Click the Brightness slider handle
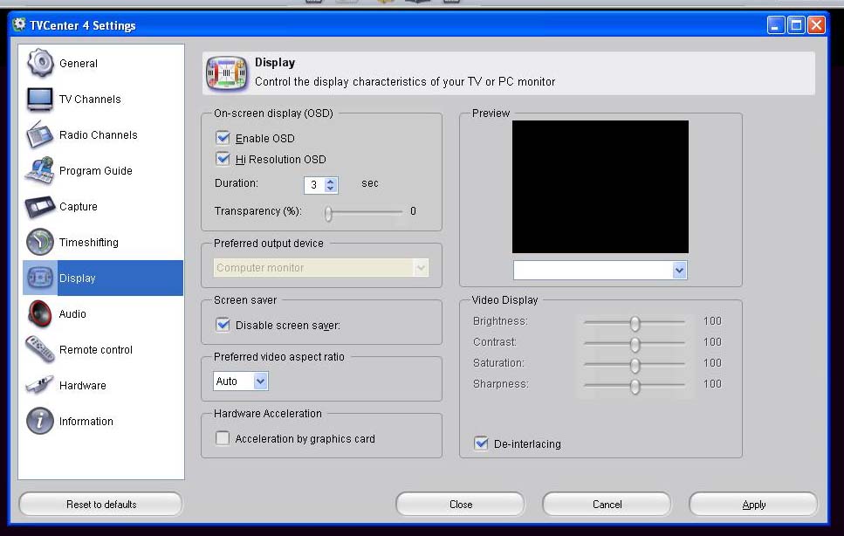Screen dimensions: 844x536 point(635,323)
